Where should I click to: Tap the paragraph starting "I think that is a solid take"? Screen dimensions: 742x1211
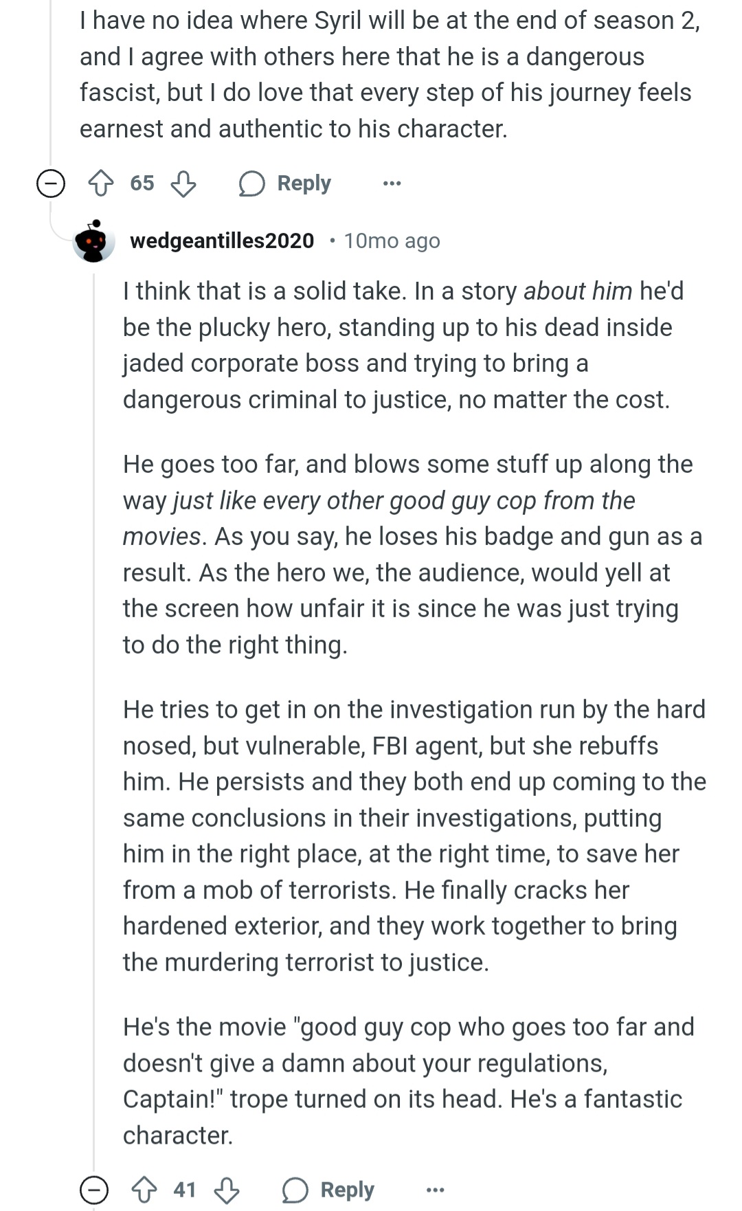403,345
